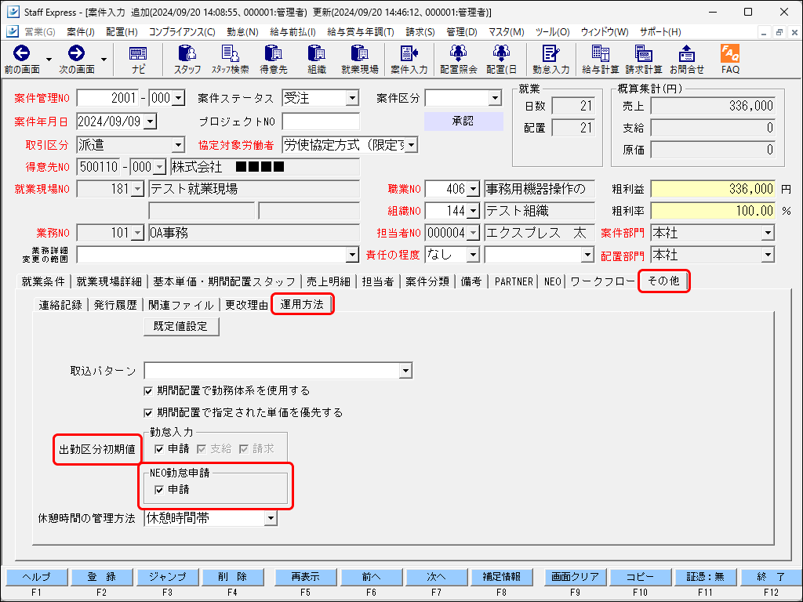Image resolution: width=803 pixels, height=602 pixels.
Task: Click the menu bar document icon beside 営業
Action: pyautogui.click(x=13, y=31)
